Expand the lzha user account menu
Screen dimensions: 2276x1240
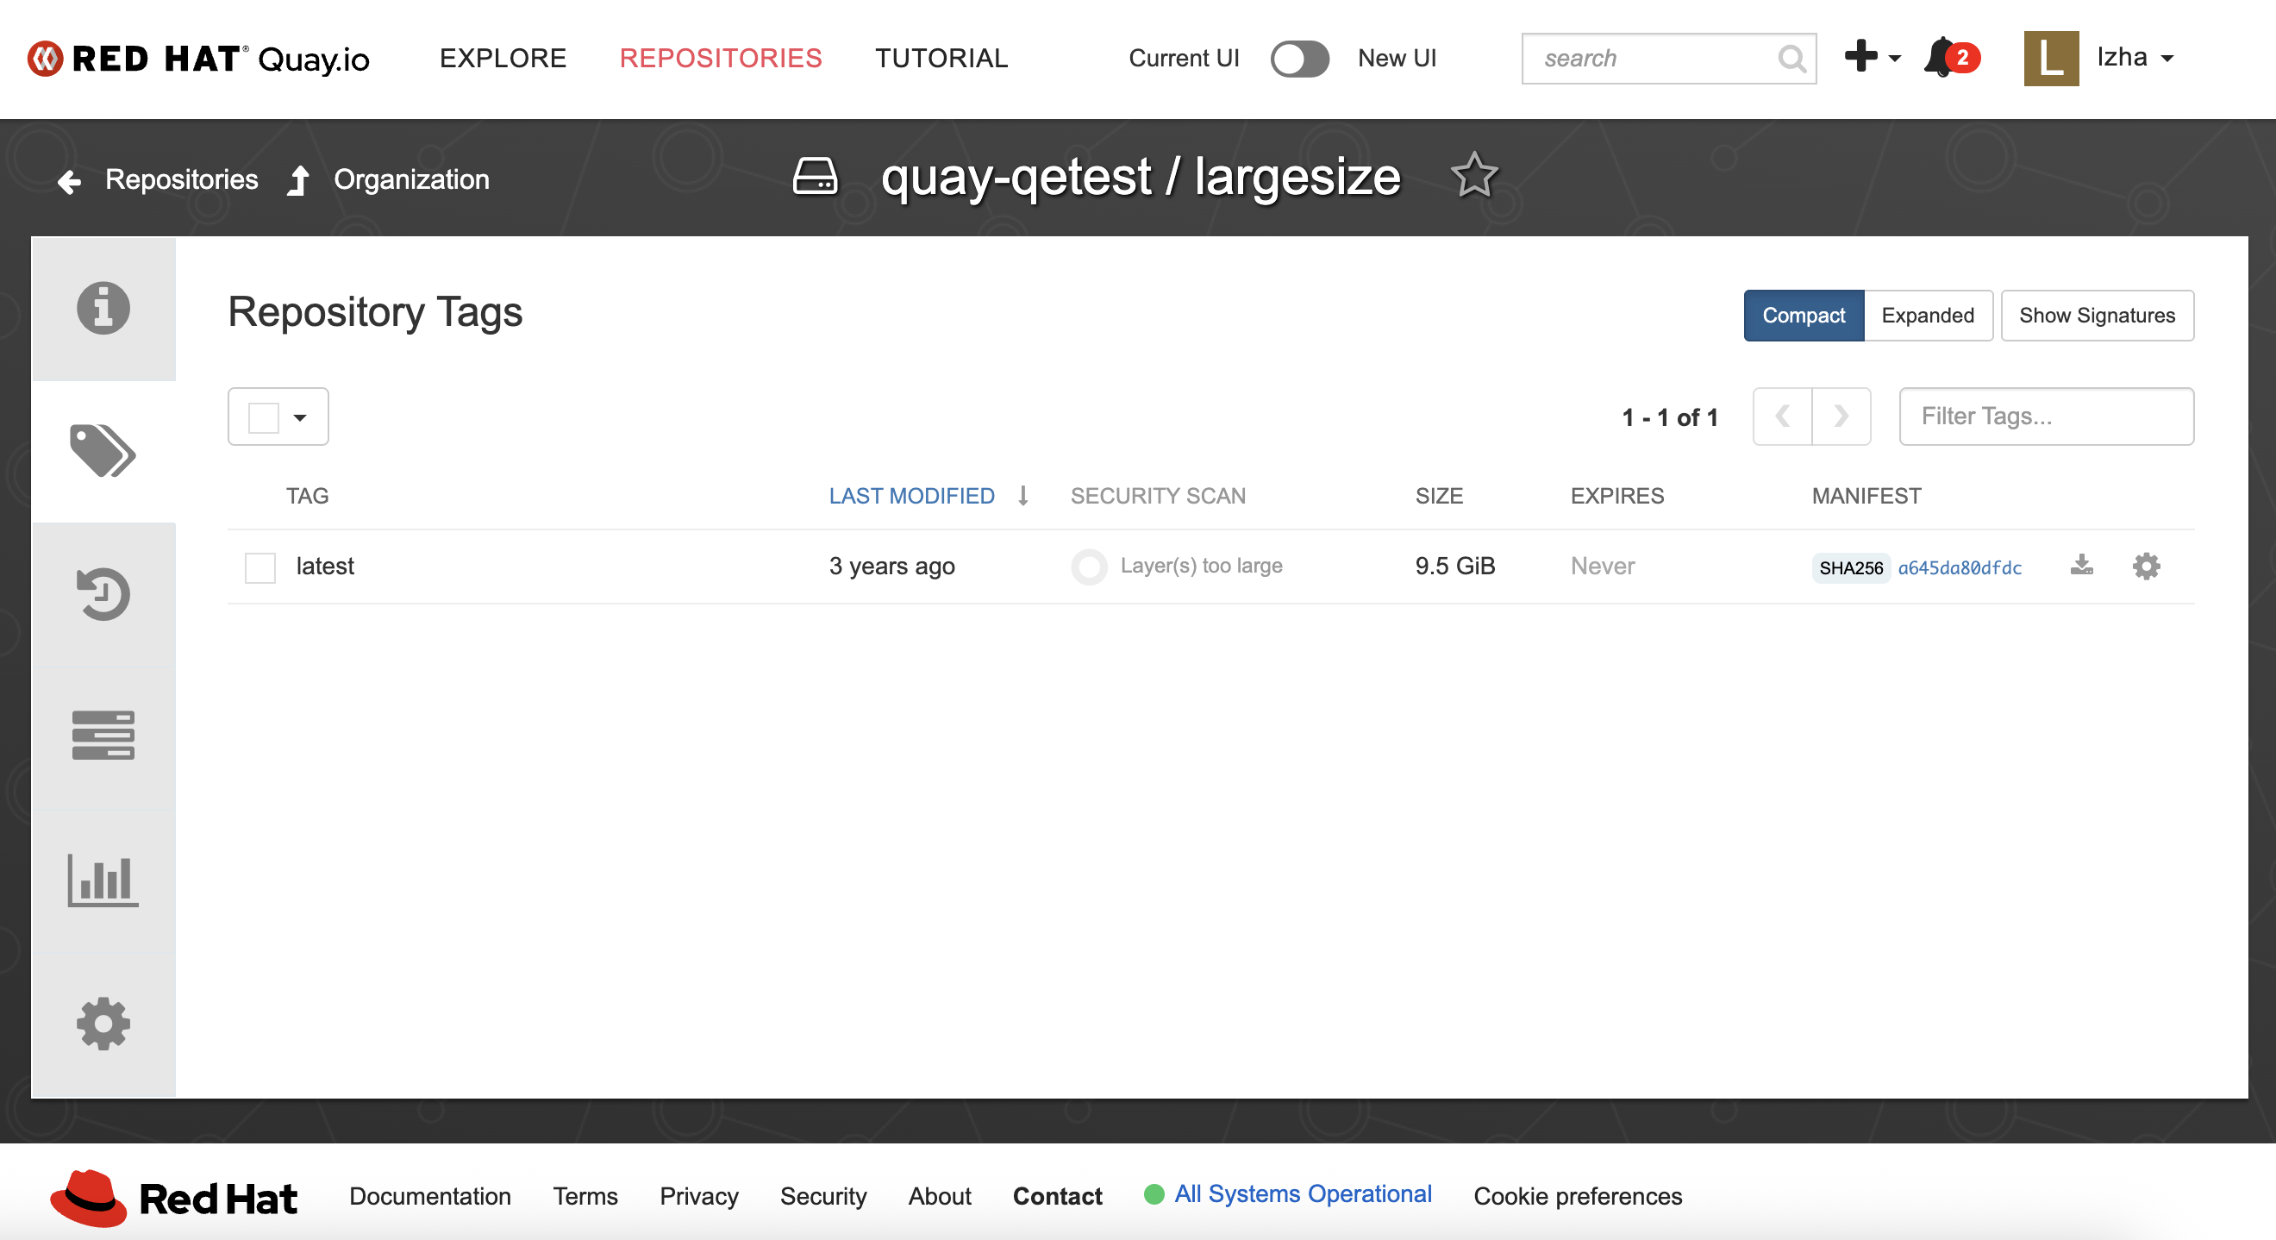click(x=2133, y=59)
